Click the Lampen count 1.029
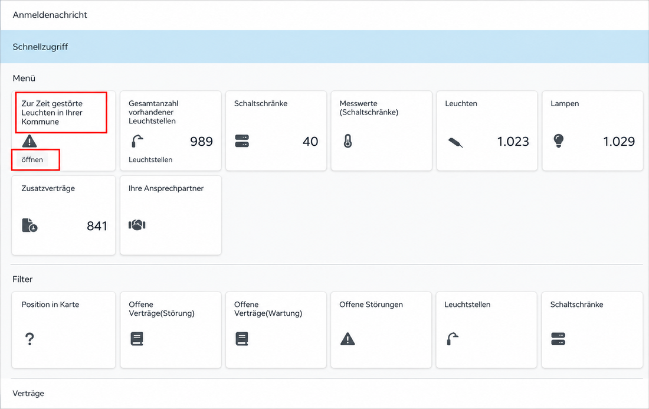 click(x=619, y=142)
